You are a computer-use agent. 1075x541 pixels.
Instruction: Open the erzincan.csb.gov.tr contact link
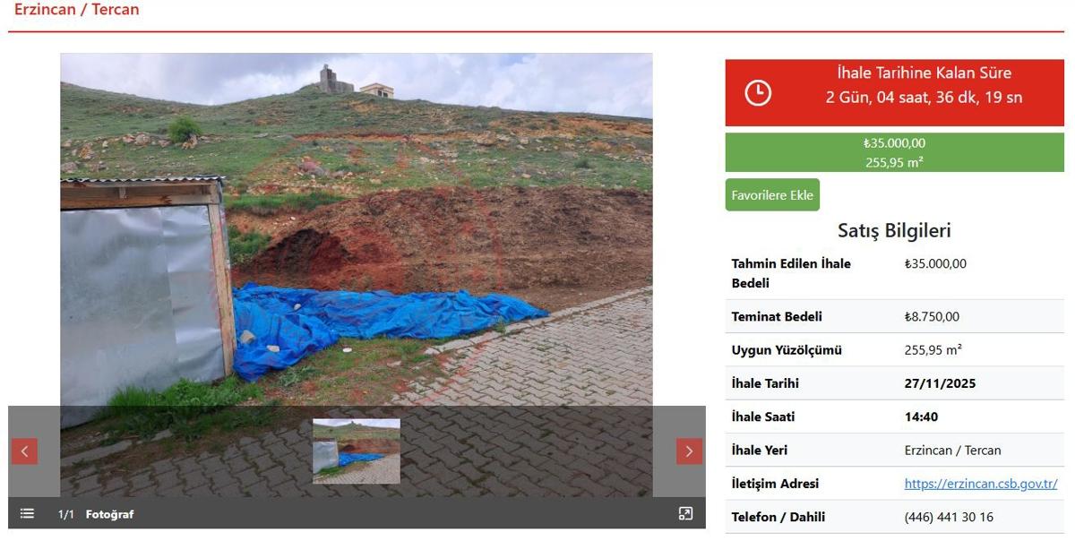point(980,484)
